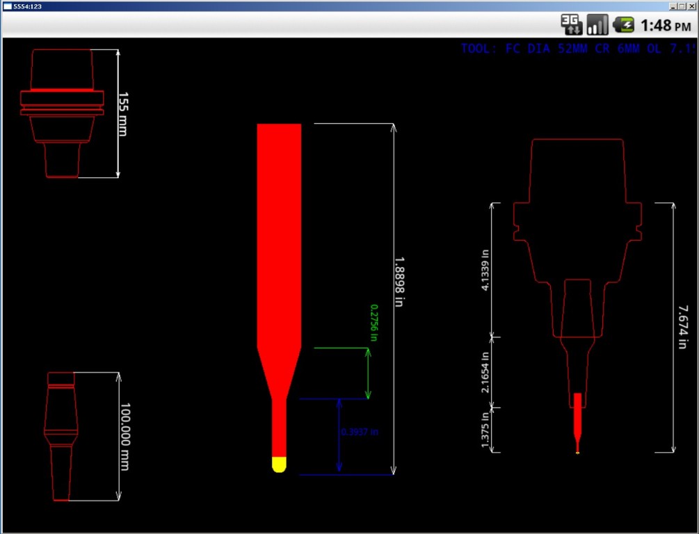The height and width of the screenshot is (534, 699).
Task: Click the yellow cutter tip
Action: (279, 464)
